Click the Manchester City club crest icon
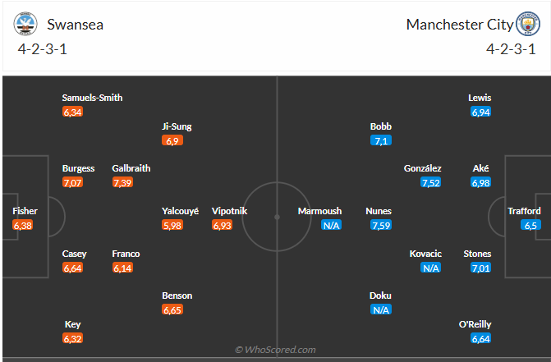 (526, 24)
